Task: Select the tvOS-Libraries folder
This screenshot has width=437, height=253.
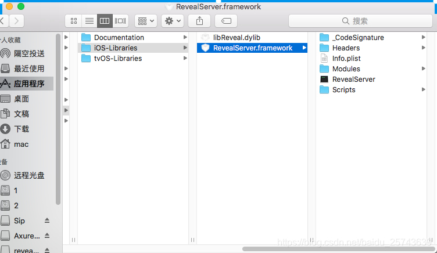Action: tap(134, 59)
